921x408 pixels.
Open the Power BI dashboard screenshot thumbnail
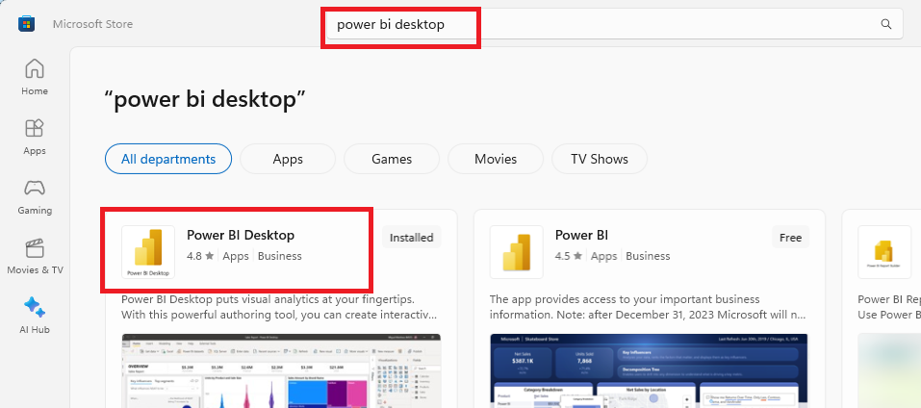[649, 371]
